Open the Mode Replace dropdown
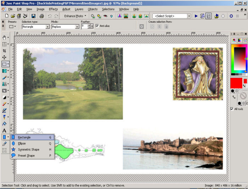 (x=77, y=27)
